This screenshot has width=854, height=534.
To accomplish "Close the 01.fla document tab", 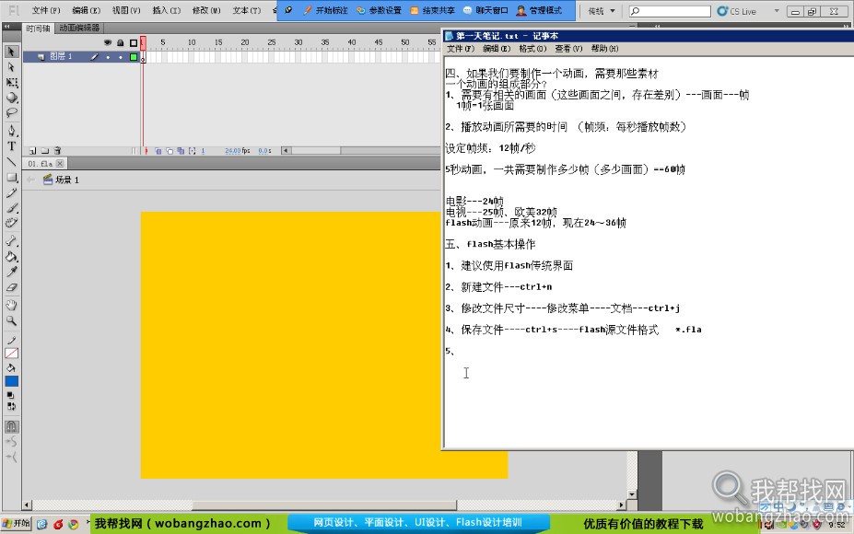I will coord(60,163).
